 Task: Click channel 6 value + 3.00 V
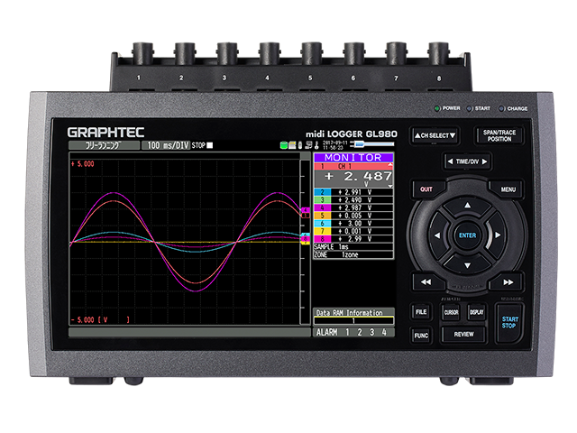click(354, 223)
